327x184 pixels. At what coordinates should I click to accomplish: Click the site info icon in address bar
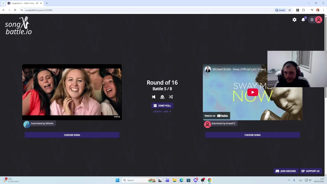click(22, 10)
